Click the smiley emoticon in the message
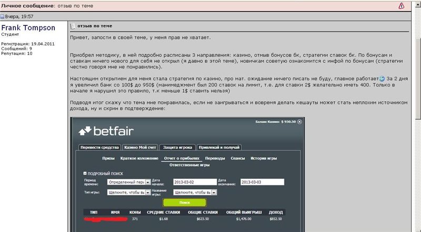Image resolution: width=421 pixels, height=232 pixels. [x=382, y=79]
